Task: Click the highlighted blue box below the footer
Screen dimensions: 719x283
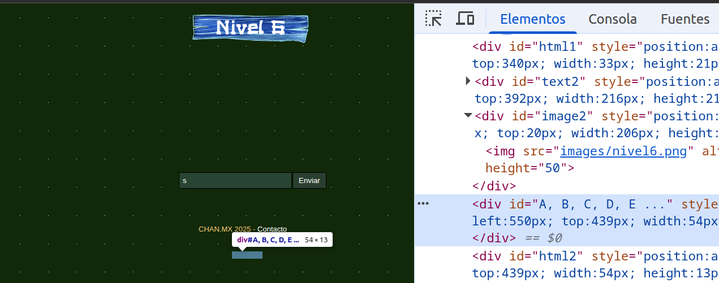Action: [247, 255]
